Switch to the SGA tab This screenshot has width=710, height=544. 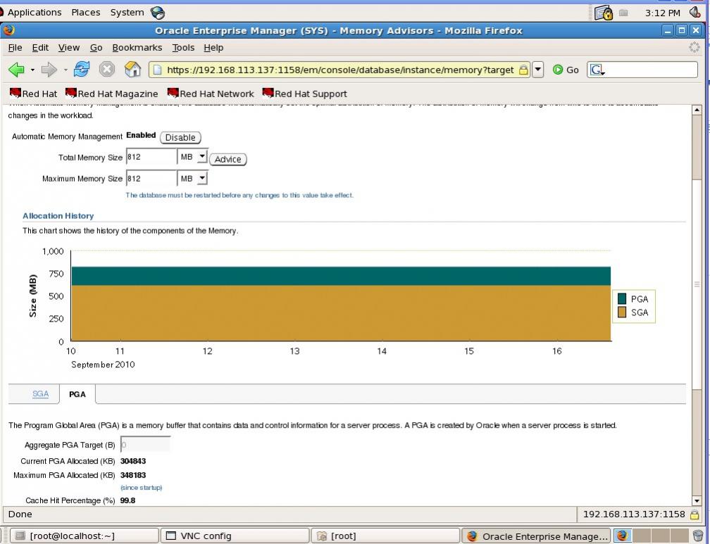40,394
